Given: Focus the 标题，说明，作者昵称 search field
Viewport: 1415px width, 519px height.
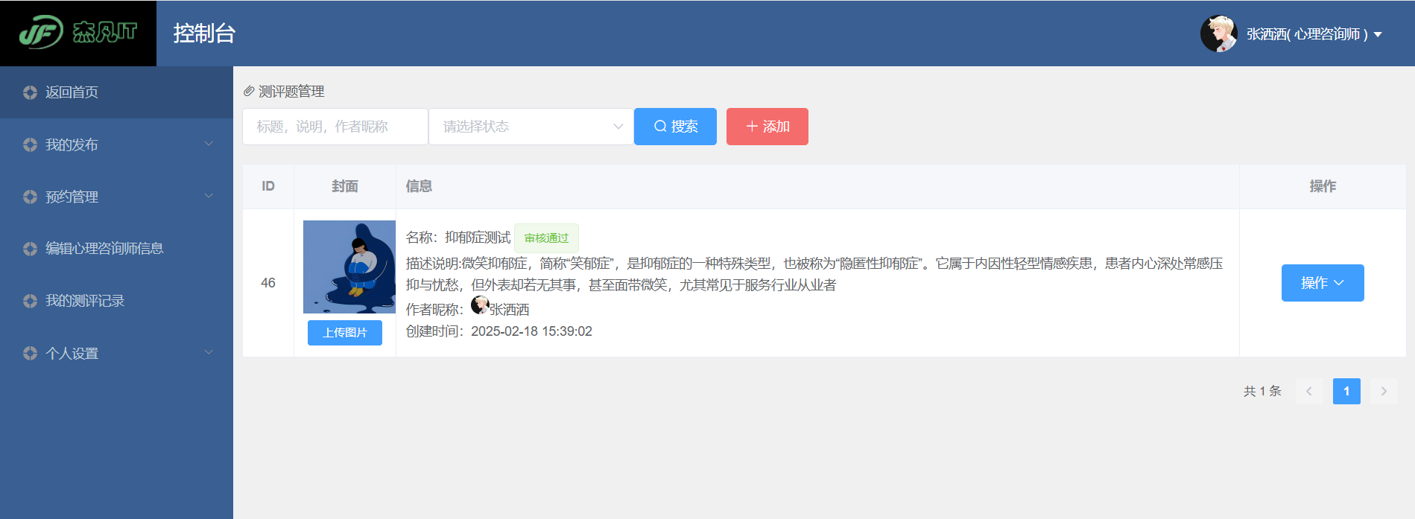Looking at the screenshot, I should 335,127.
